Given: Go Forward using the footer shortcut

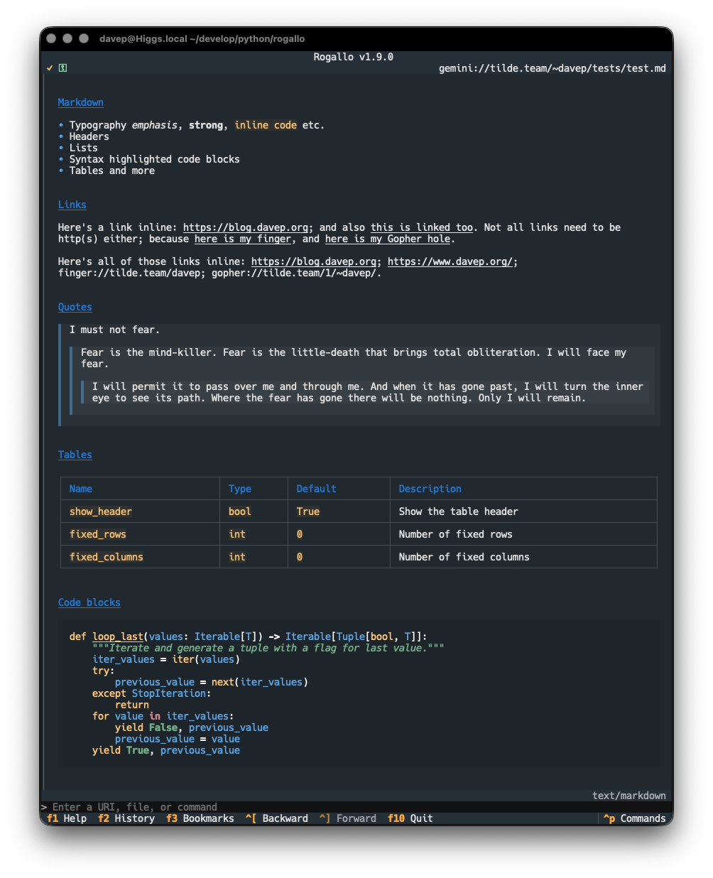Looking at the screenshot, I should (x=348, y=818).
